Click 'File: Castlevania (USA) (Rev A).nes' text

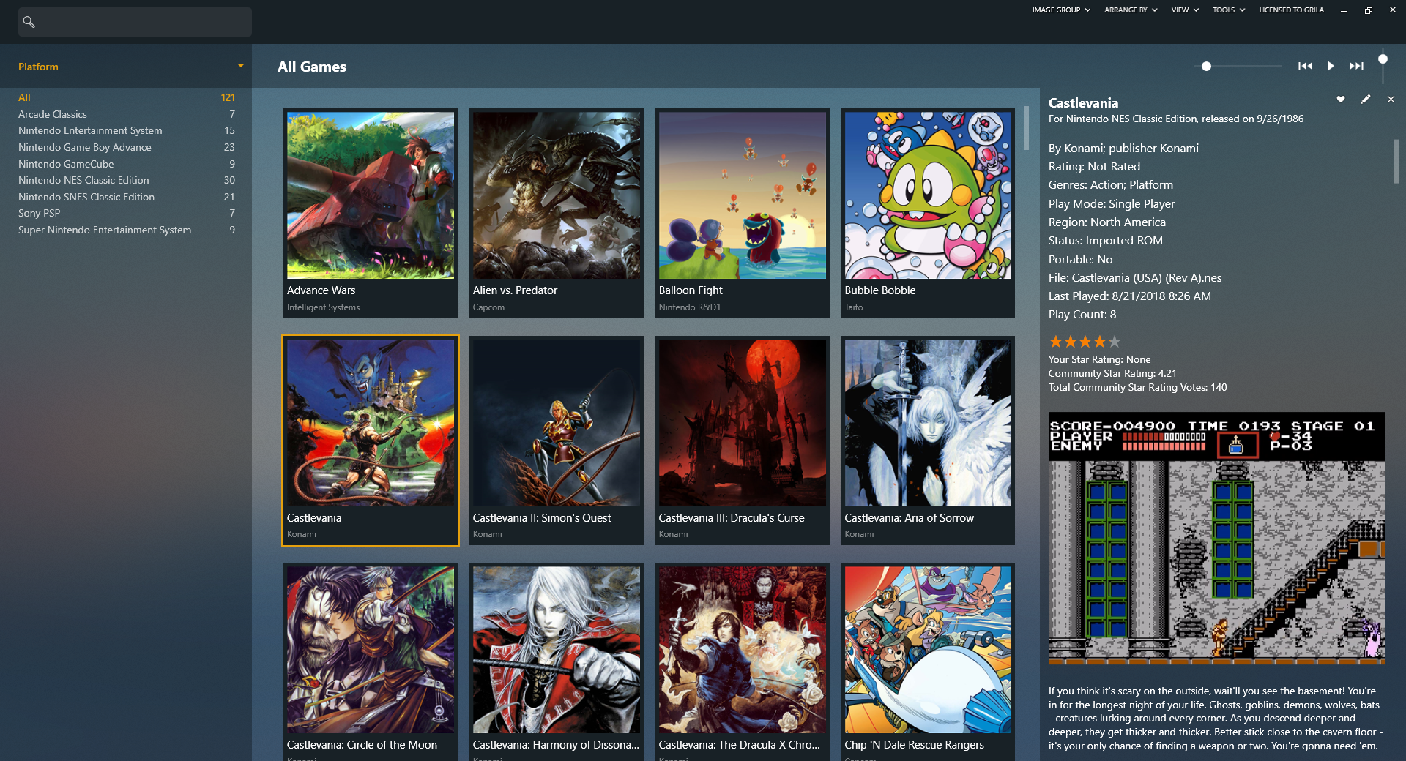(1135, 278)
